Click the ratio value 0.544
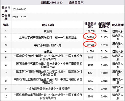Viewport: 125px width, 101px height. pos(104,31)
